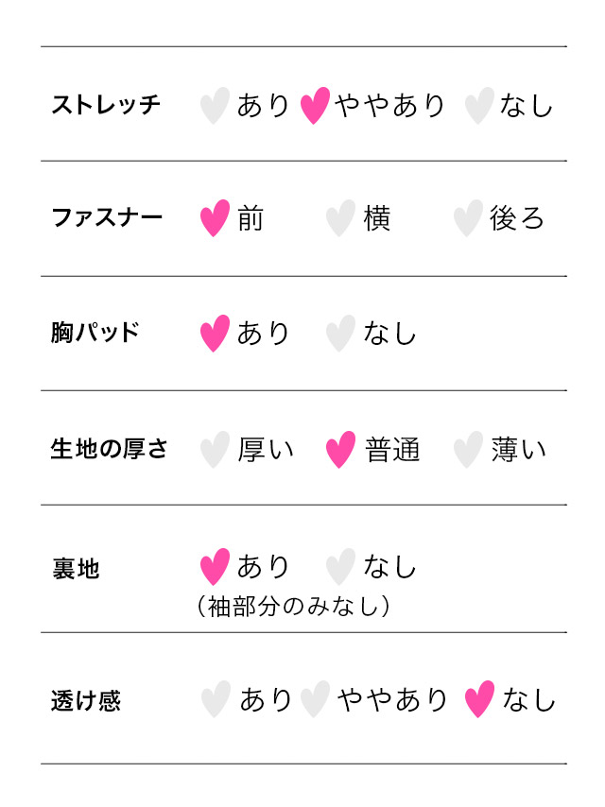Click the gray heart beside 裏地 なし
605x807 pixels.
340,567
